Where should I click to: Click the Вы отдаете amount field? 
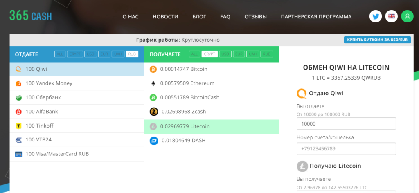[346, 123]
